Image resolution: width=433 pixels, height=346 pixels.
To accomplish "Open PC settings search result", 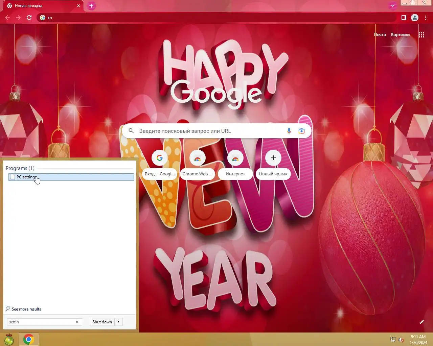I will [71, 177].
